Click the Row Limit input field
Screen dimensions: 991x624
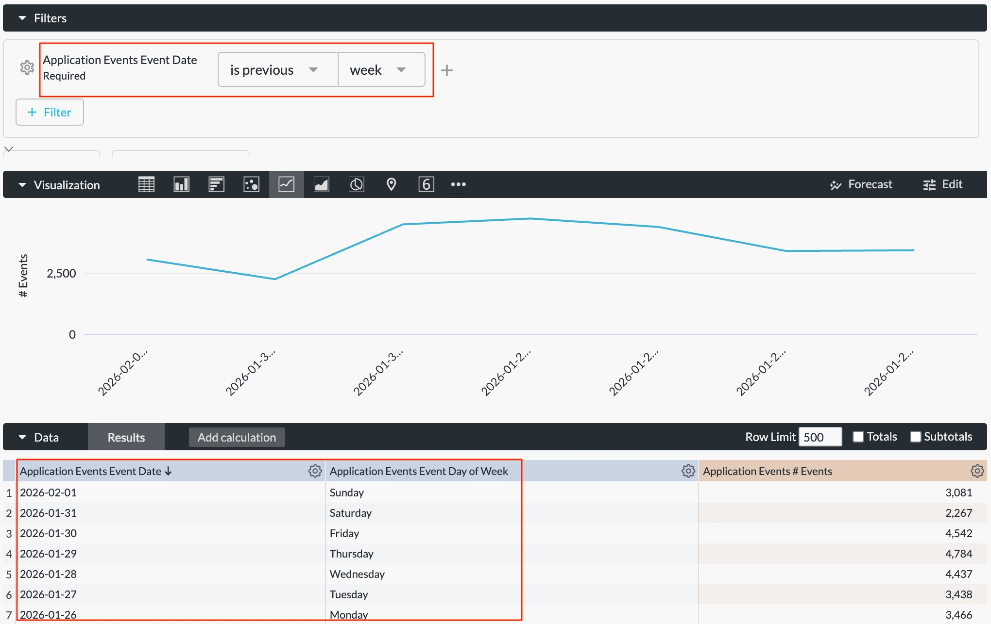pyautogui.click(x=820, y=437)
